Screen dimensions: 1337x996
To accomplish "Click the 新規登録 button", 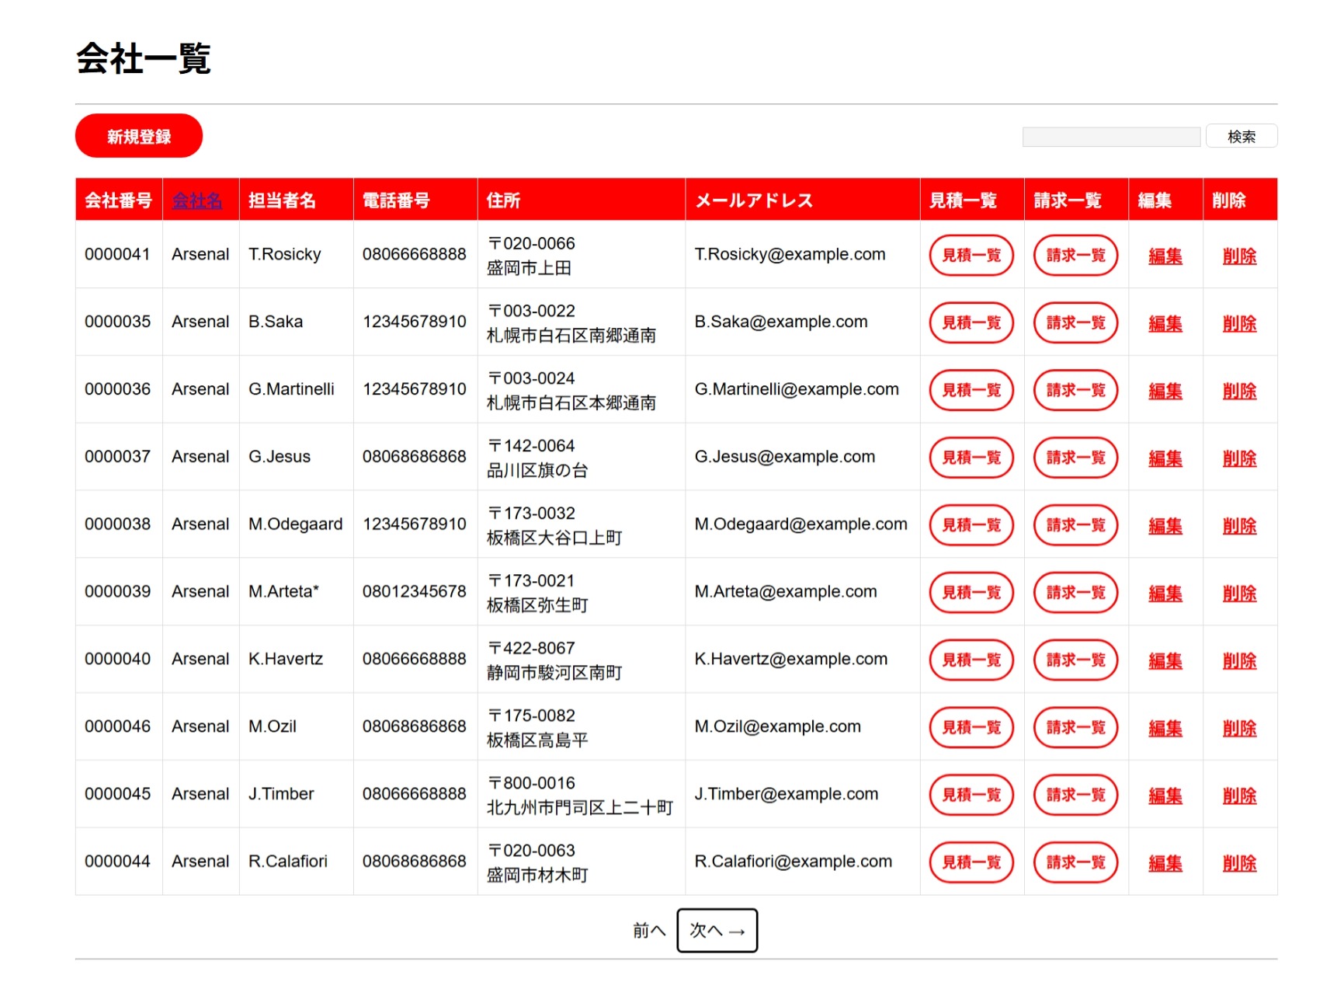I will pyautogui.click(x=139, y=136).
